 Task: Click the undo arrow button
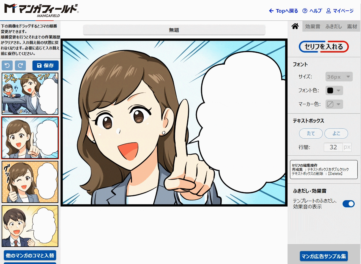[x=7, y=65]
